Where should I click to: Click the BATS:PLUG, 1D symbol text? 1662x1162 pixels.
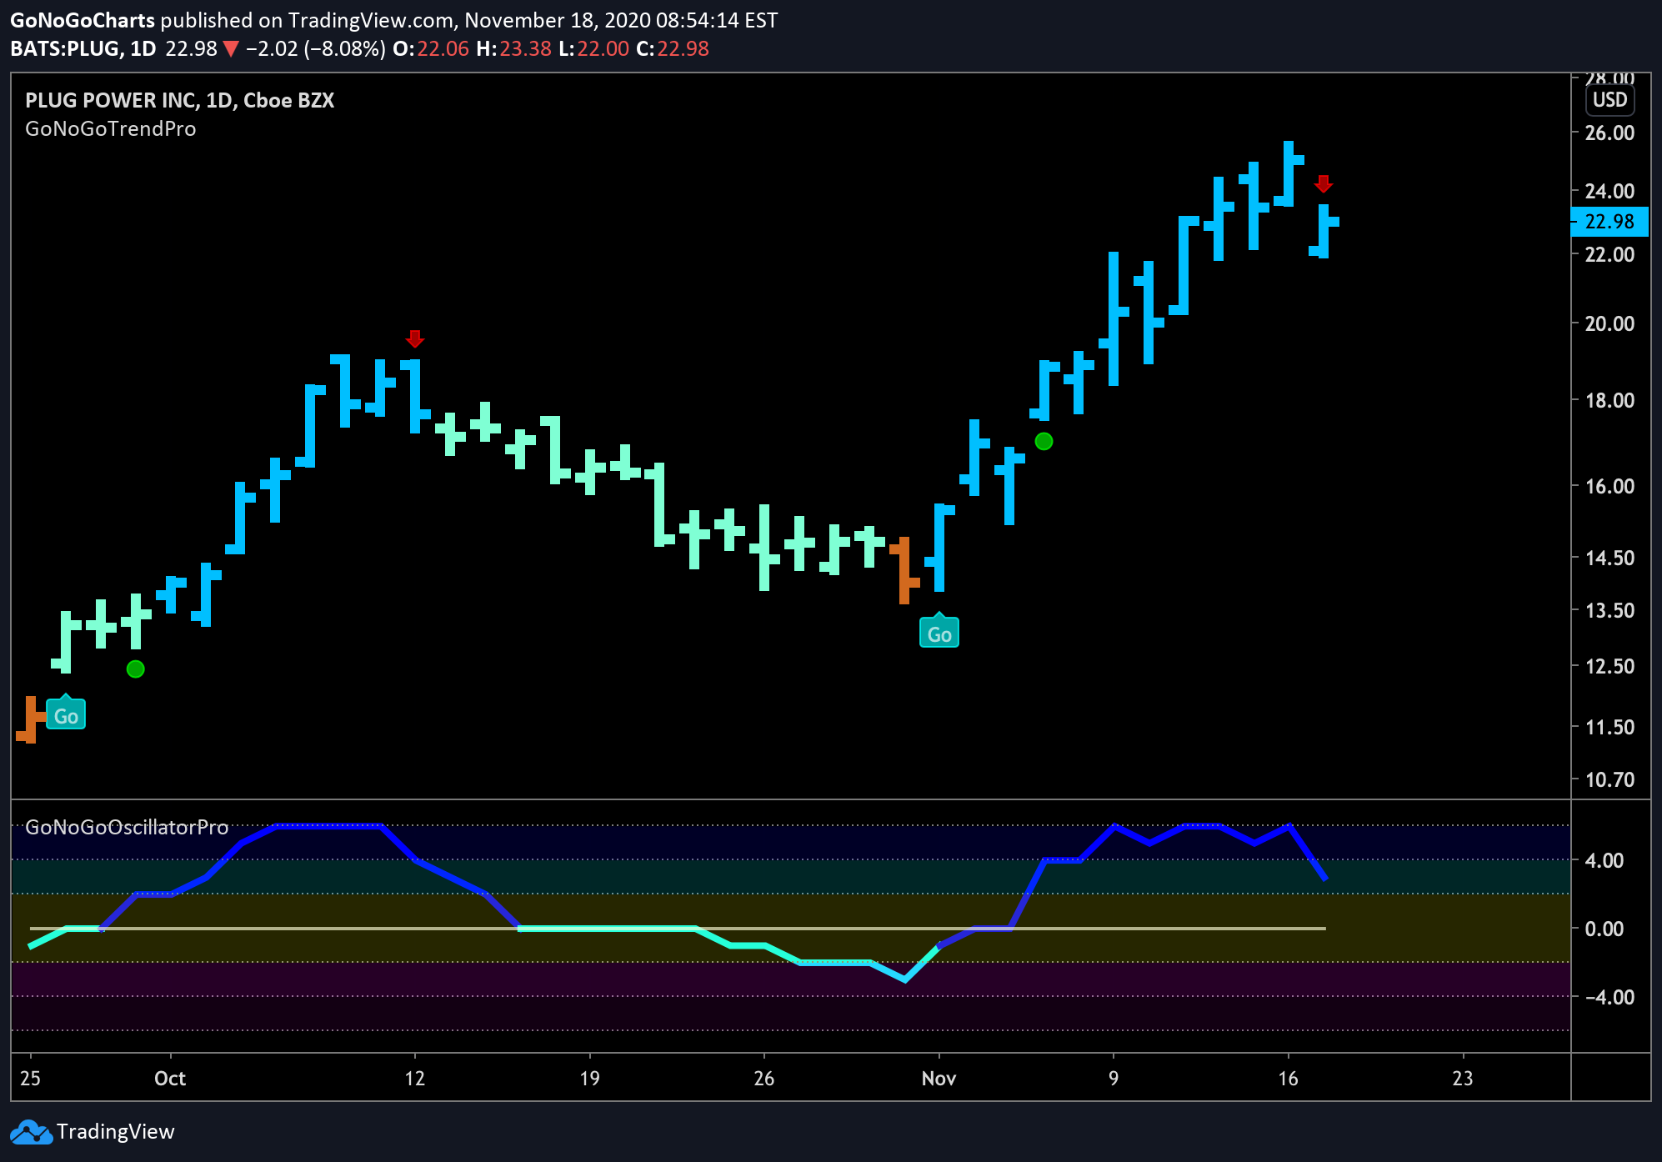tap(83, 49)
